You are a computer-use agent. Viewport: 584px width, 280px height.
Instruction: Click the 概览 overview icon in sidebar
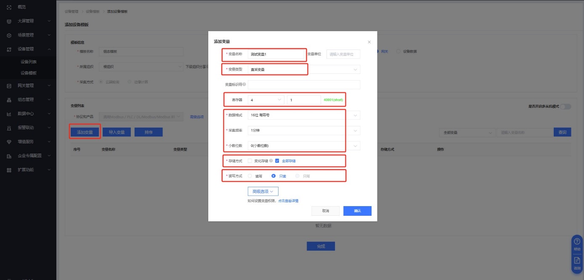point(9,7)
